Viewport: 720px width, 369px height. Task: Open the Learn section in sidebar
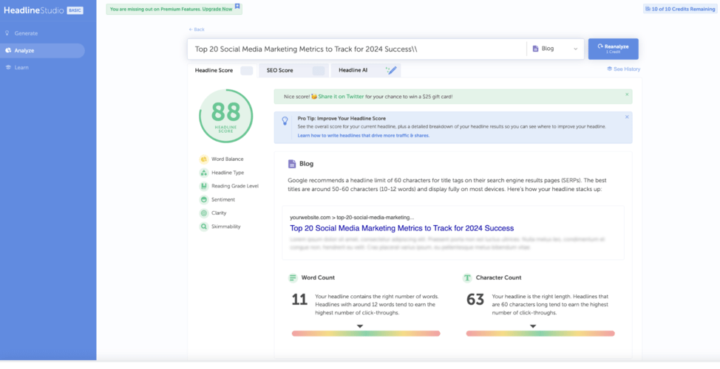(x=21, y=67)
